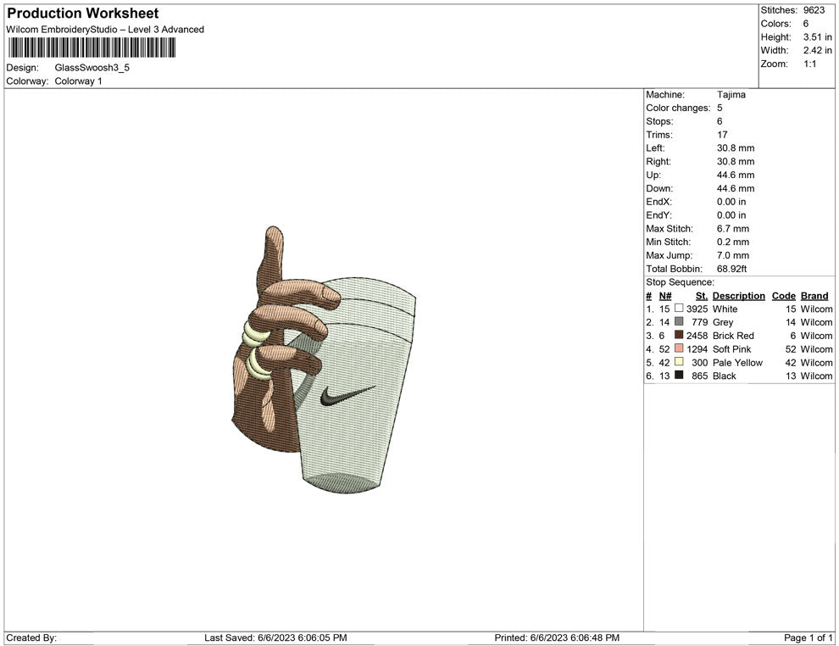Click the Left value 30.8 mm
The width and height of the screenshot is (839, 646).
pos(736,148)
